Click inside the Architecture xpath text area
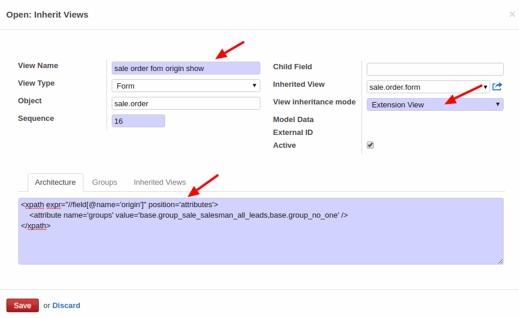The width and height of the screenshot is (519, 318). 261,231
